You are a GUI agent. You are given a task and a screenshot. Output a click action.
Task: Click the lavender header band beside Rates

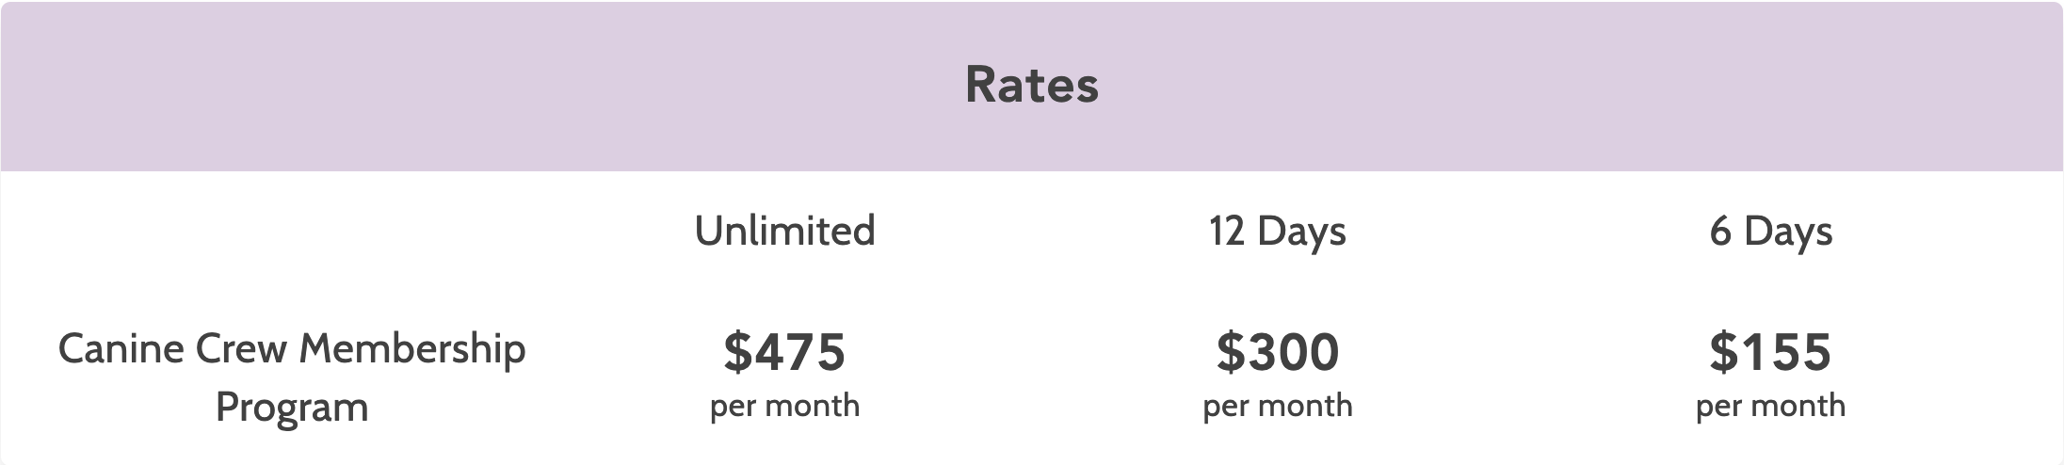471,85
